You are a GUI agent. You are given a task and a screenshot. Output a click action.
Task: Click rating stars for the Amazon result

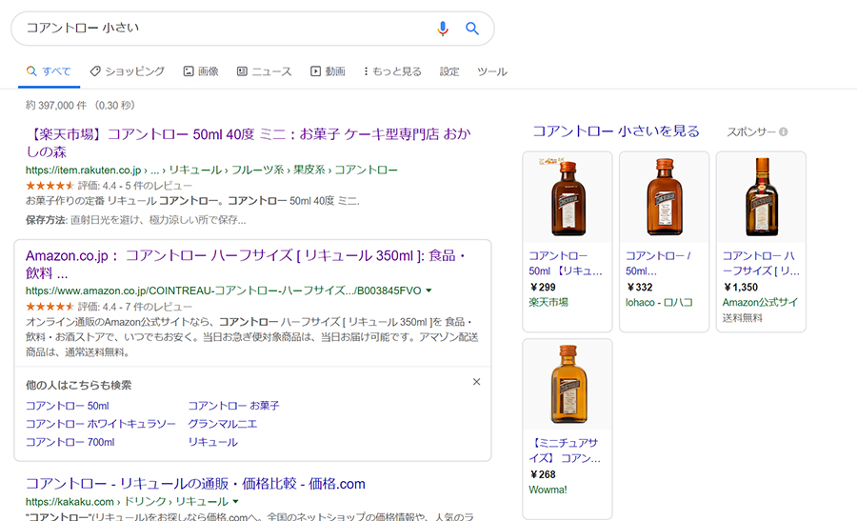tap(50, 307)
